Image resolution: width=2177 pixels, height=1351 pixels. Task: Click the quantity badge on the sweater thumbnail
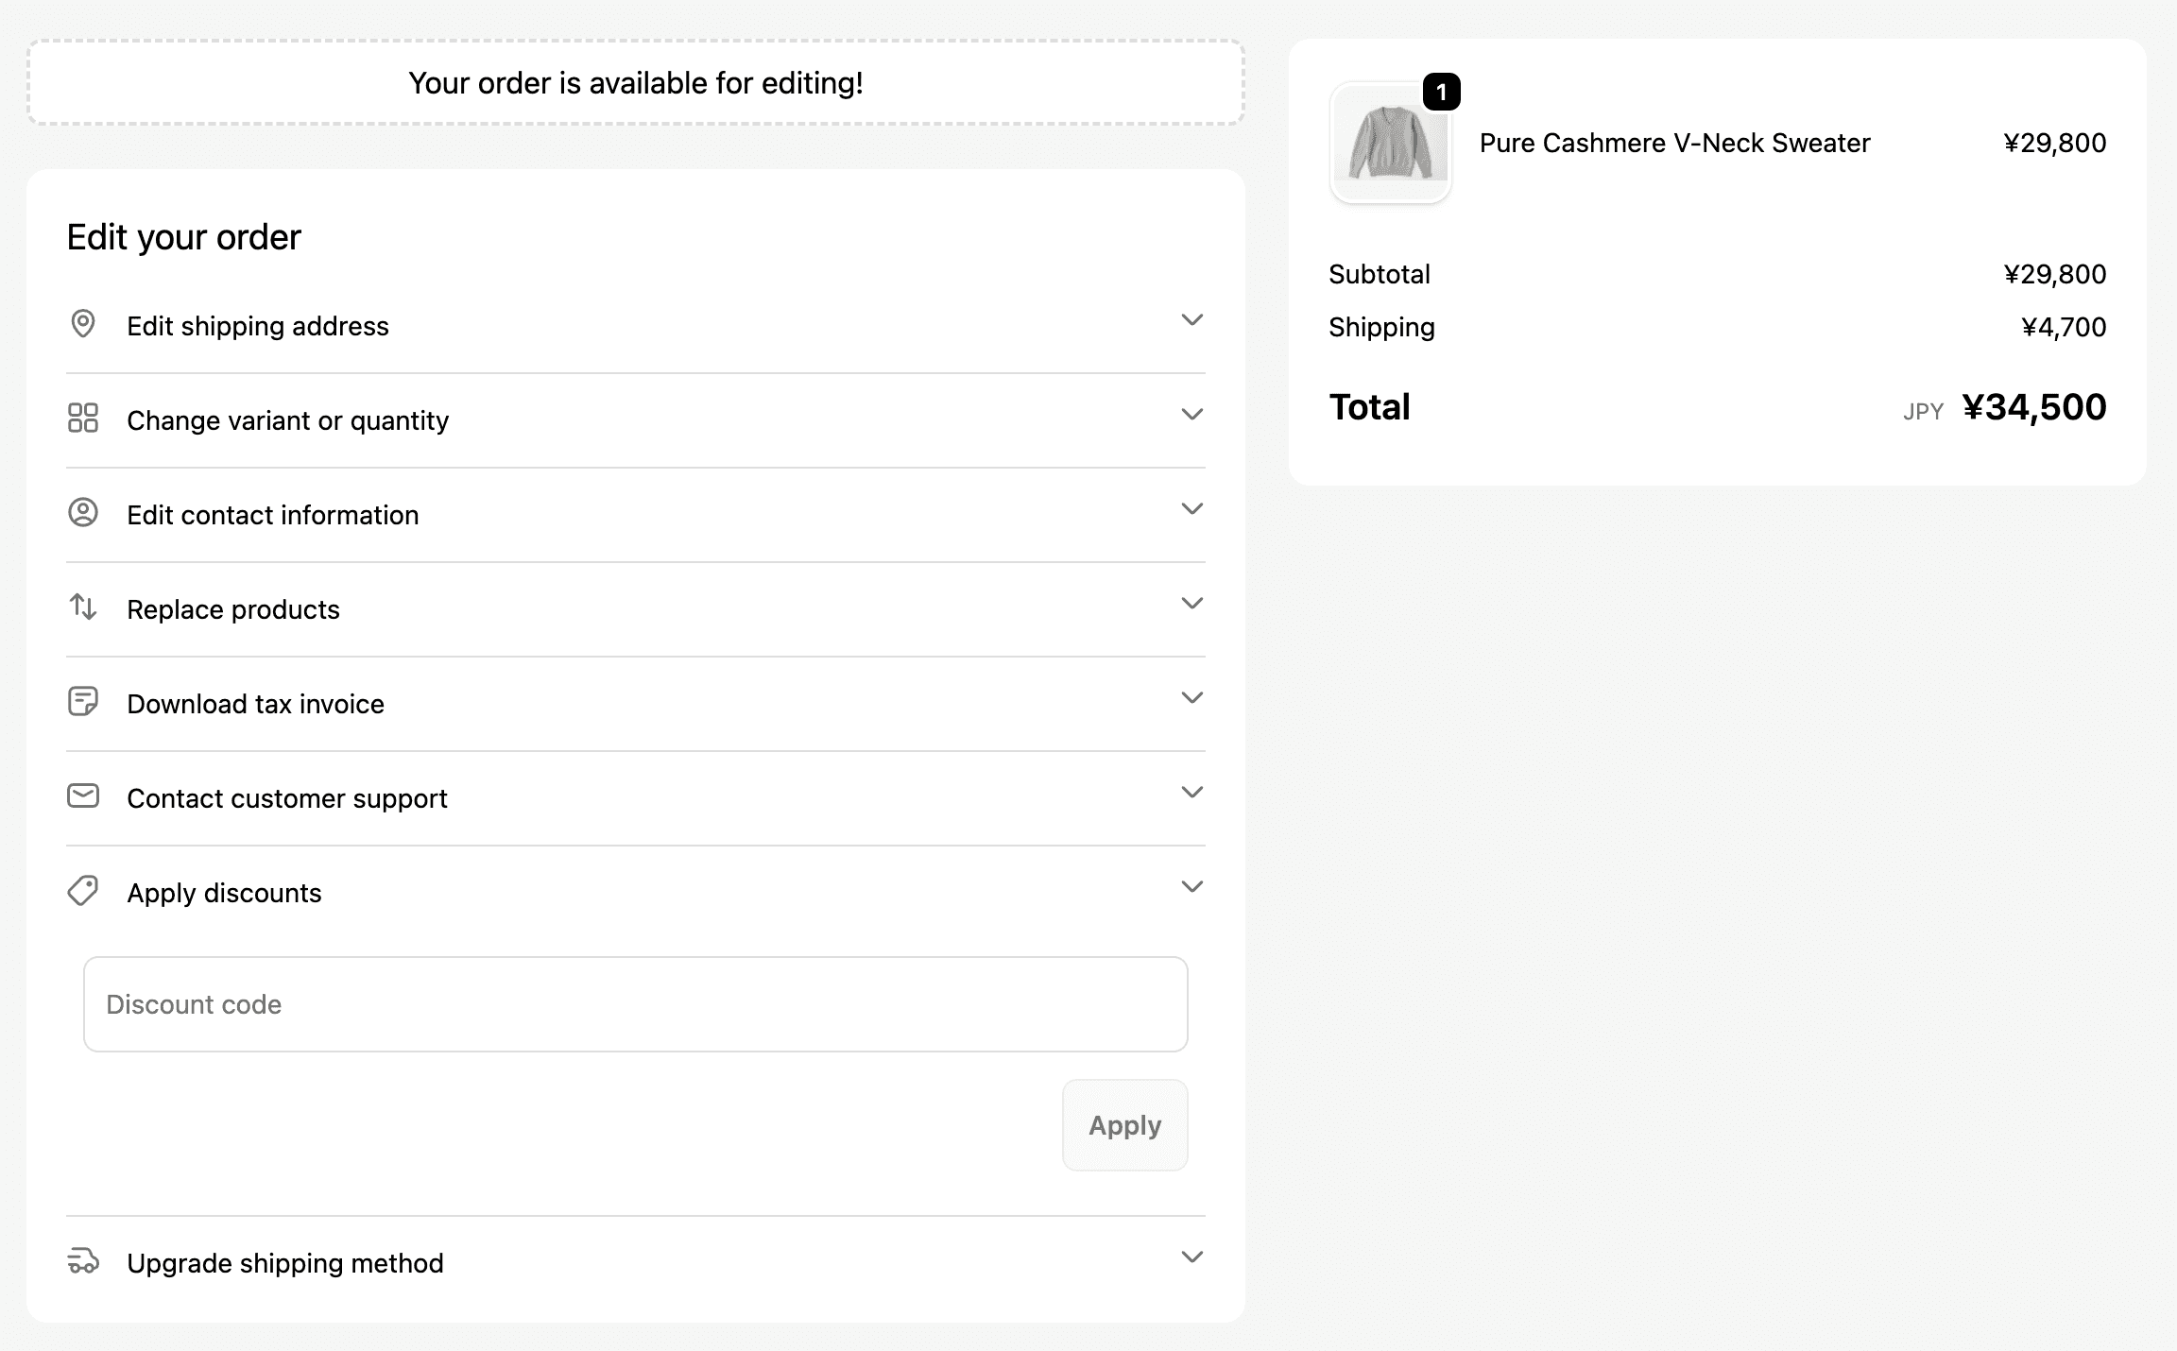tap(1442, 92)
